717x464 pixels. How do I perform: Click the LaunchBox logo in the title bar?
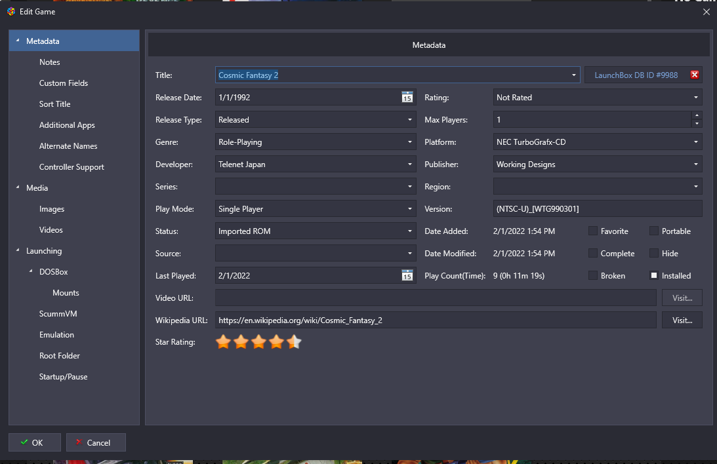[x=11, y=11]
